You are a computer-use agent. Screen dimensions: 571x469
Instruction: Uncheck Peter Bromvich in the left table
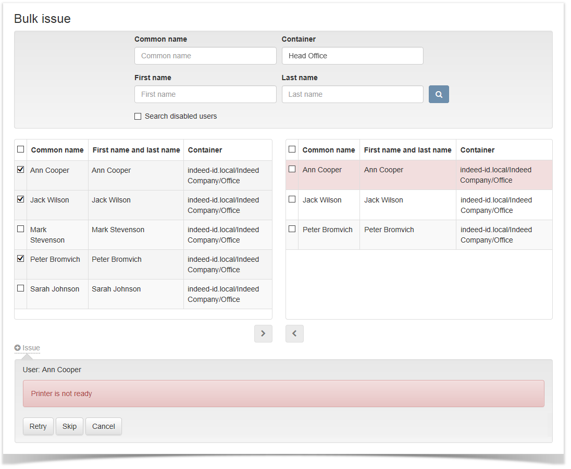[20, 259]
